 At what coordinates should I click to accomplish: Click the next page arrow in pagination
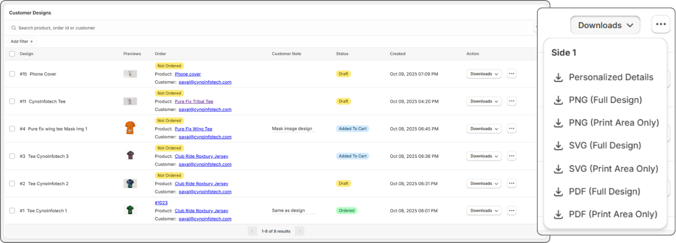(x=299, y=231)
